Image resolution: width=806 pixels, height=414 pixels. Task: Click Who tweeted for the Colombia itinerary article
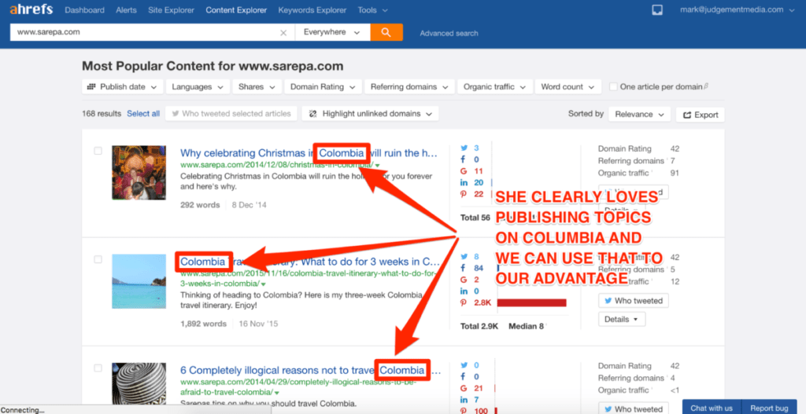tap(634, 301)
